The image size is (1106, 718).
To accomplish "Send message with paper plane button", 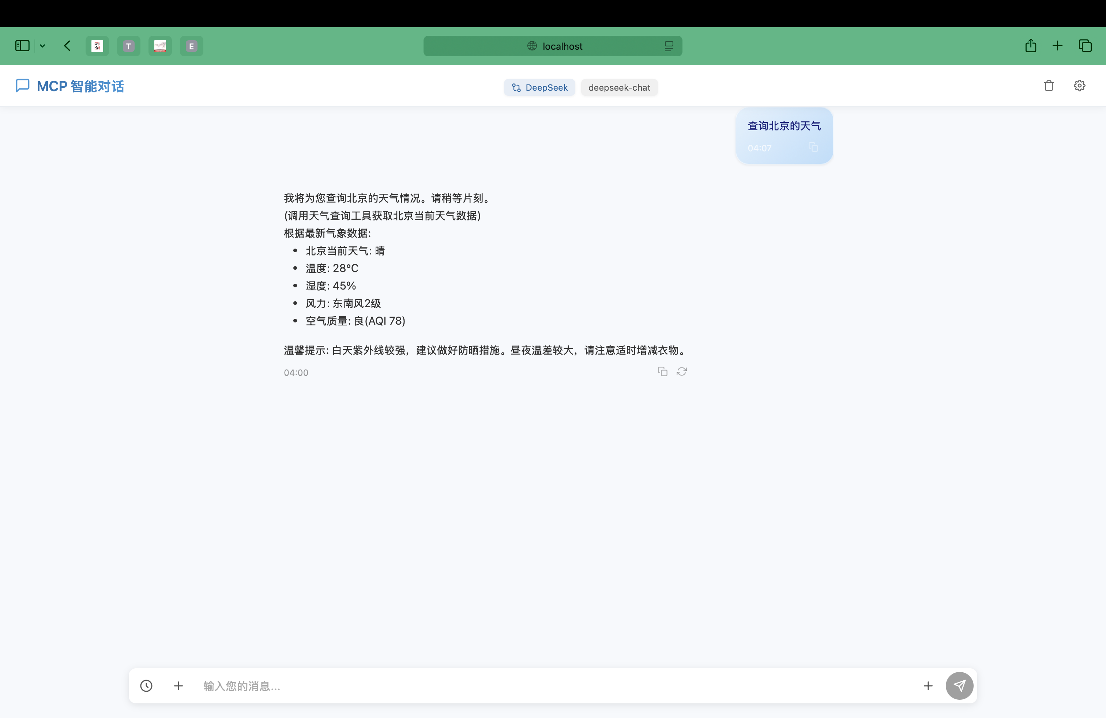I will (960, 686).
